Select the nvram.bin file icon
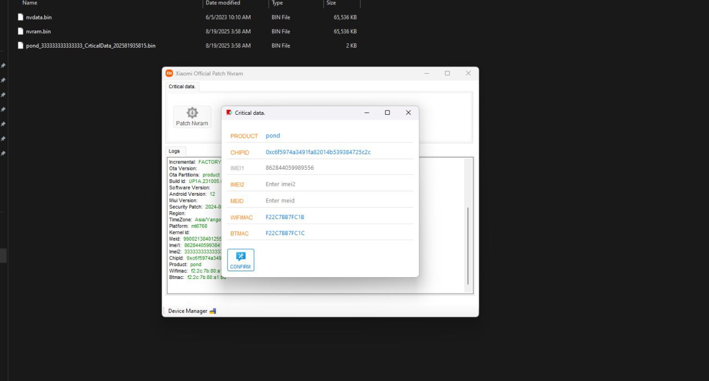 (x=20, y=32)
